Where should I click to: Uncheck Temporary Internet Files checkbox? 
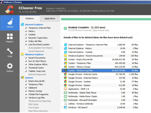click(26, 28)
